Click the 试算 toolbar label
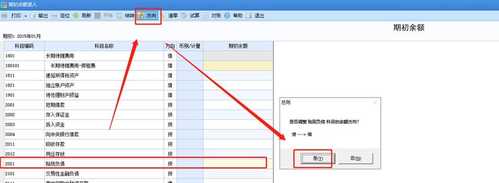 (195, 16)
